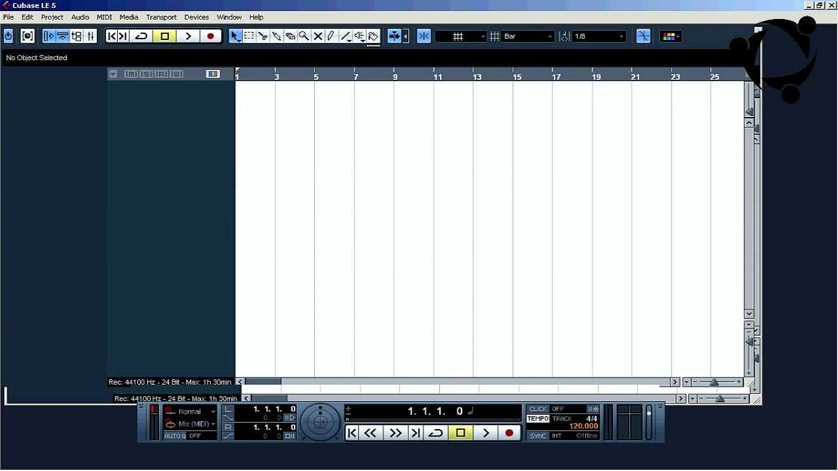Open the Mixer from the toolbar
838x471 pixels.
91,37
